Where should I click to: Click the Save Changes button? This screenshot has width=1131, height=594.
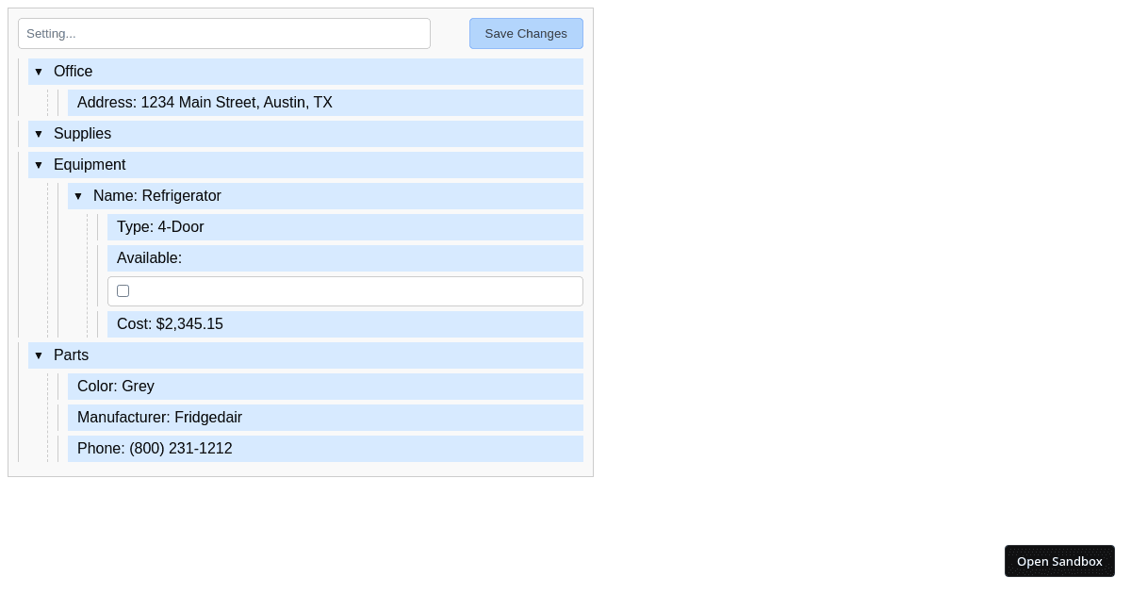click(526, 33)
